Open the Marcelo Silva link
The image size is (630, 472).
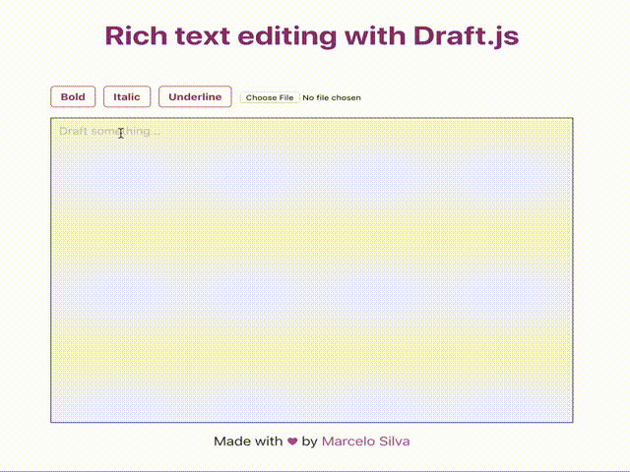coord(365,442)
